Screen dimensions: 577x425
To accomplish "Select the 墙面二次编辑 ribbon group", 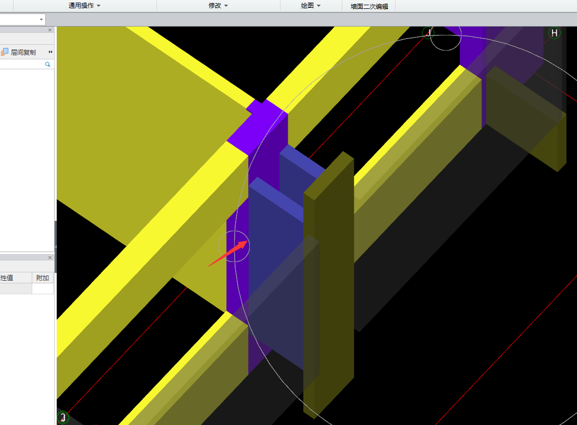I will 369,6.
